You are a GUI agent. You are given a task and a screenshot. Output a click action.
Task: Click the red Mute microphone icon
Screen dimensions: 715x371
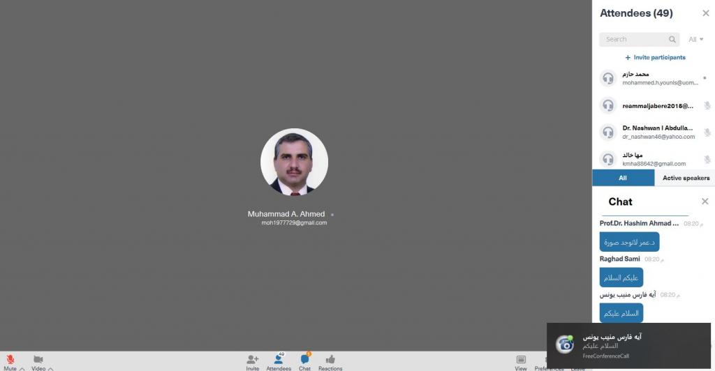pos(10,358)
